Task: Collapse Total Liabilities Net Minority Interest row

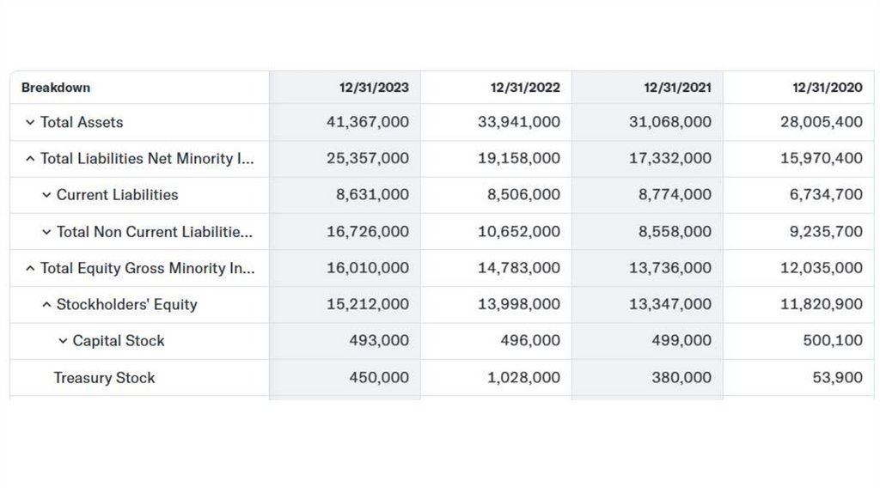Action: (30, 159)
